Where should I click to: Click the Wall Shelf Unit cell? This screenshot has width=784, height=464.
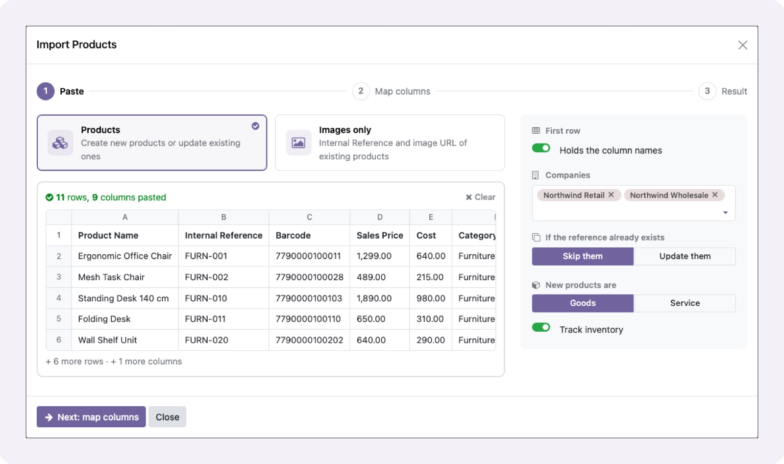click(125, 340)
